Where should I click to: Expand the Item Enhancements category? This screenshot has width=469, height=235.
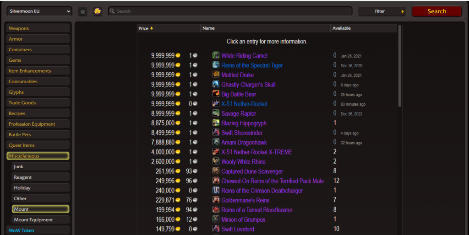pos(38,71)
